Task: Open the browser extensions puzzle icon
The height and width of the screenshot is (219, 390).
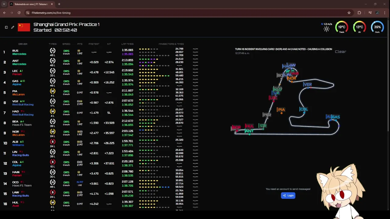Action: [359, 13]
